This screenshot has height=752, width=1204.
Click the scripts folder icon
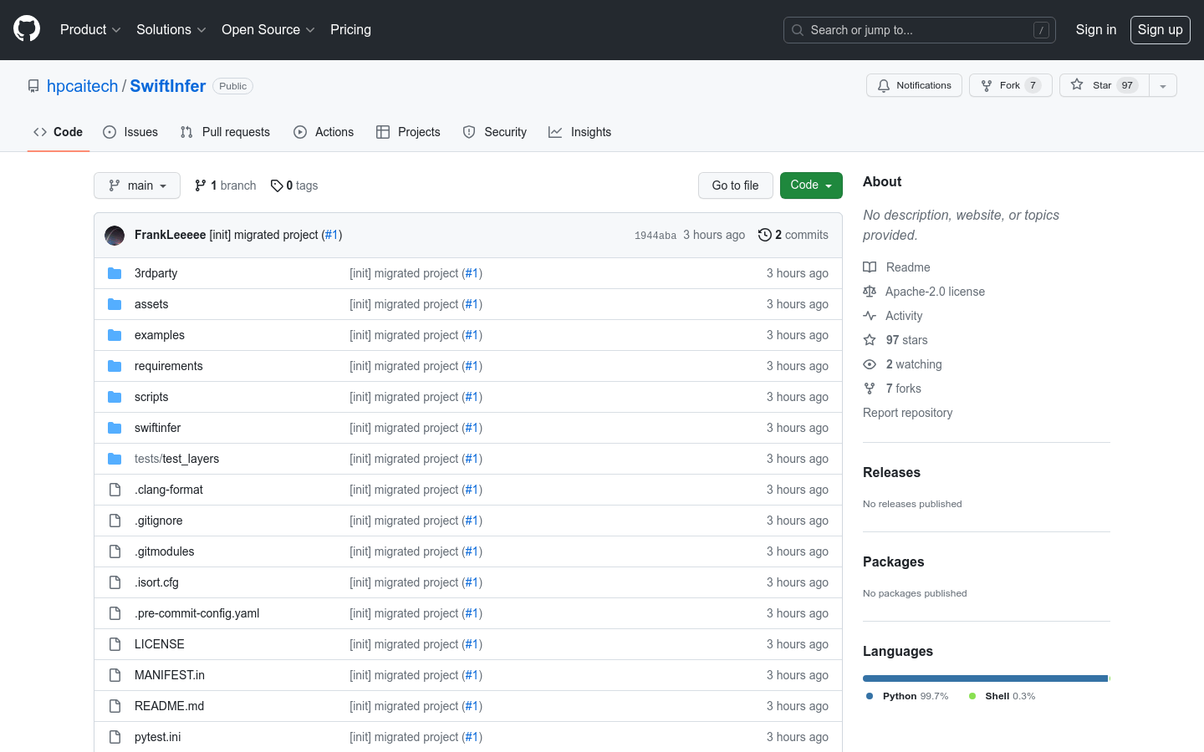tap(115, 397)
